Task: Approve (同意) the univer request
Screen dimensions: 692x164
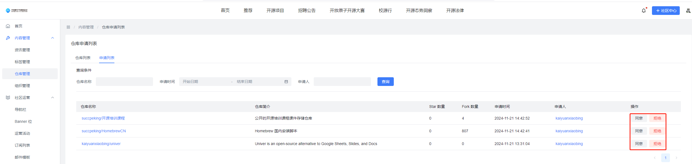Action: coord(639,144)
